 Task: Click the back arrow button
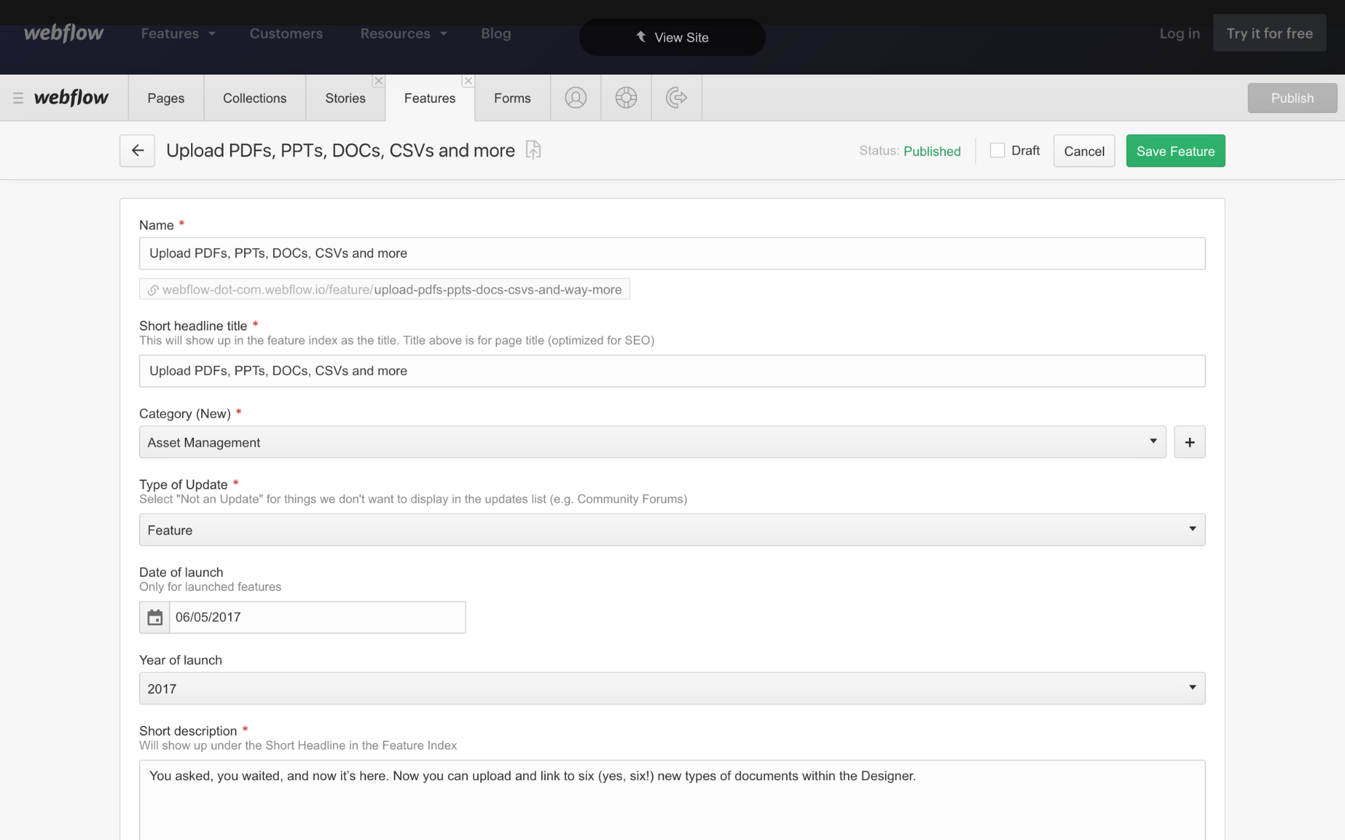coord(137,151)
